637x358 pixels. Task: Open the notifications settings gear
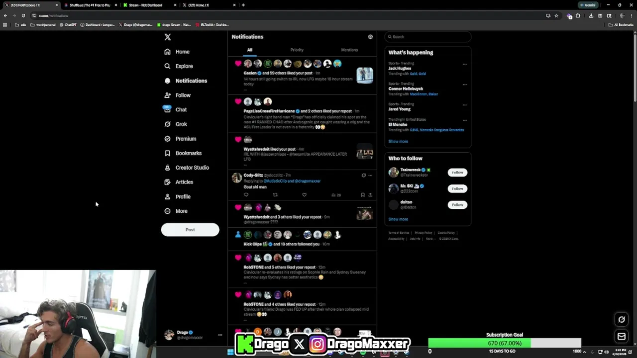pos(370,37)
